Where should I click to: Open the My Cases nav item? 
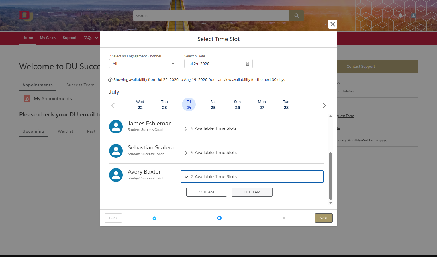48,38
